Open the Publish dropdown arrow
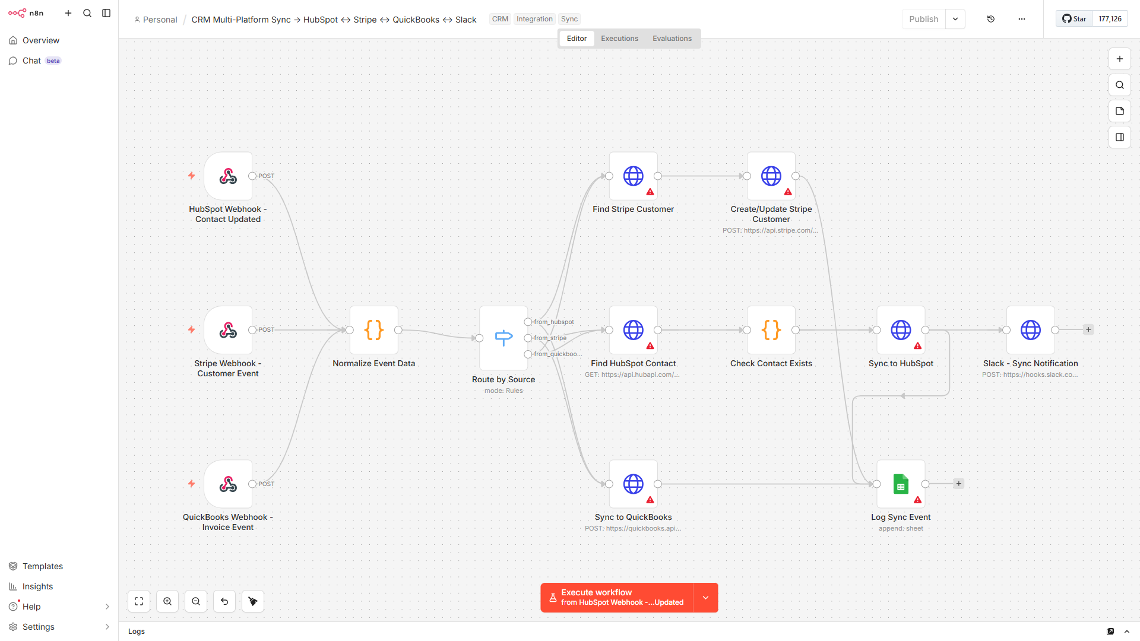 pos(955,18)
